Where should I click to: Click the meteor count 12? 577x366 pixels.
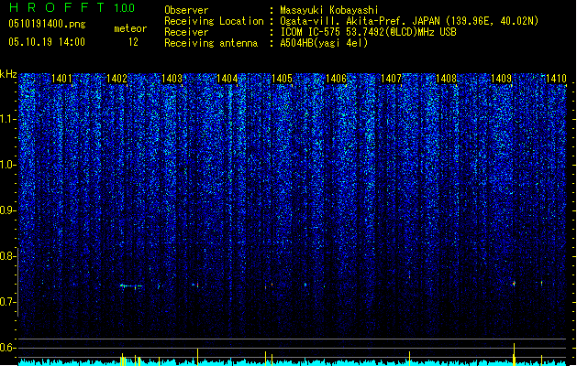tap(133, 42)
